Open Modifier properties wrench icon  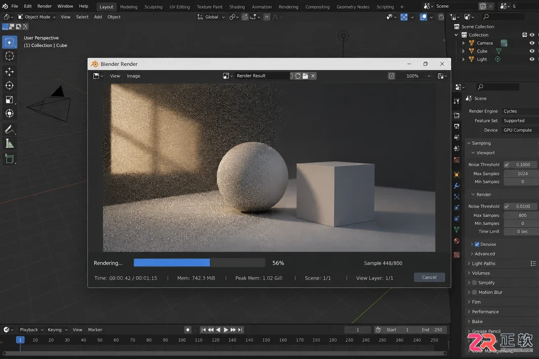(457, 186)
